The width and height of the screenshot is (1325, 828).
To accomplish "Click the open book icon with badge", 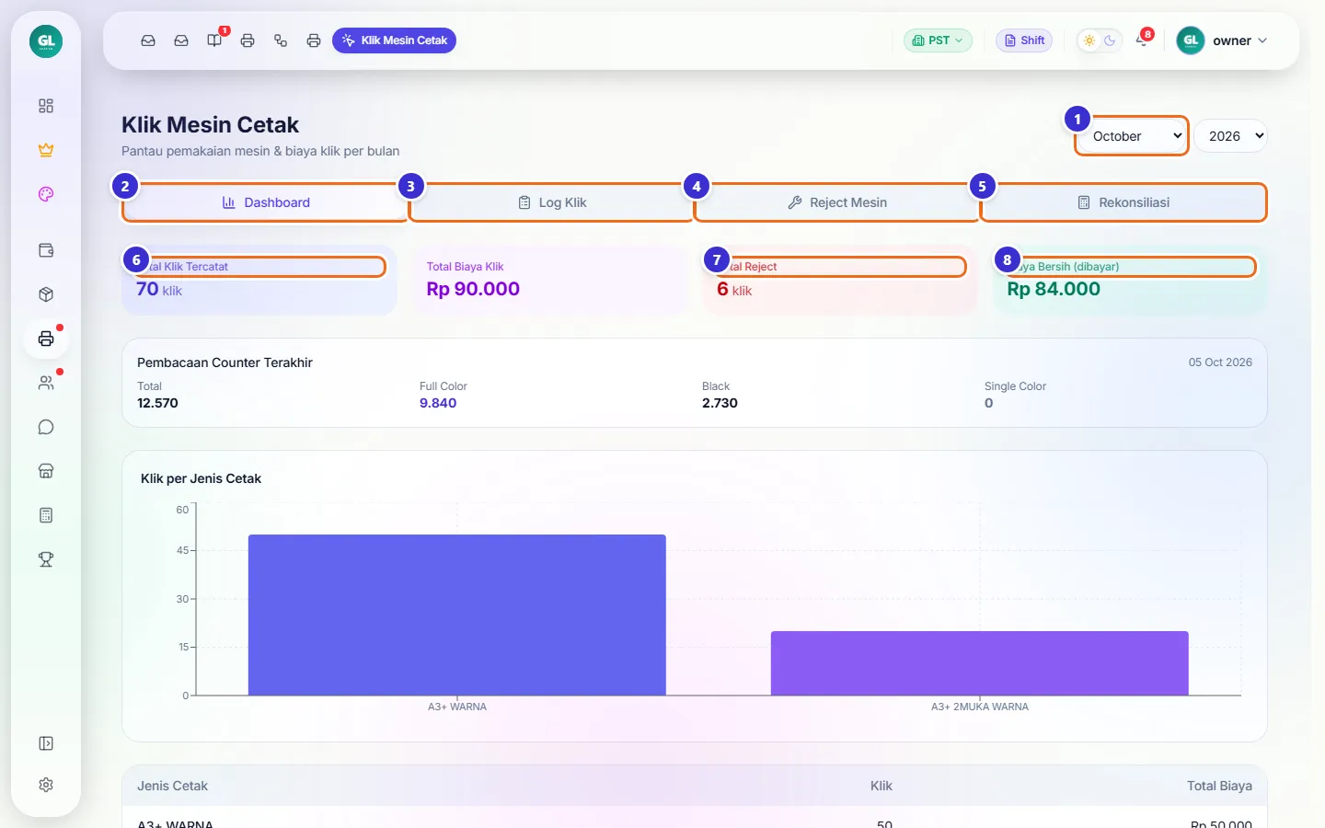I will [214, 40].
